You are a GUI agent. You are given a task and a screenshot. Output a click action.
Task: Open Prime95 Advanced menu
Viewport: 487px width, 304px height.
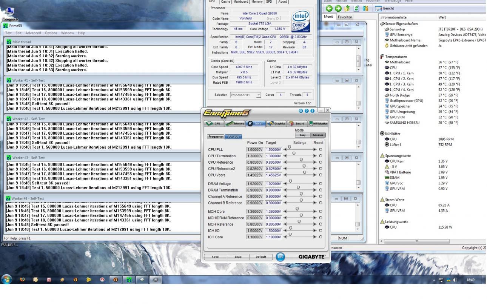(34, 33)
